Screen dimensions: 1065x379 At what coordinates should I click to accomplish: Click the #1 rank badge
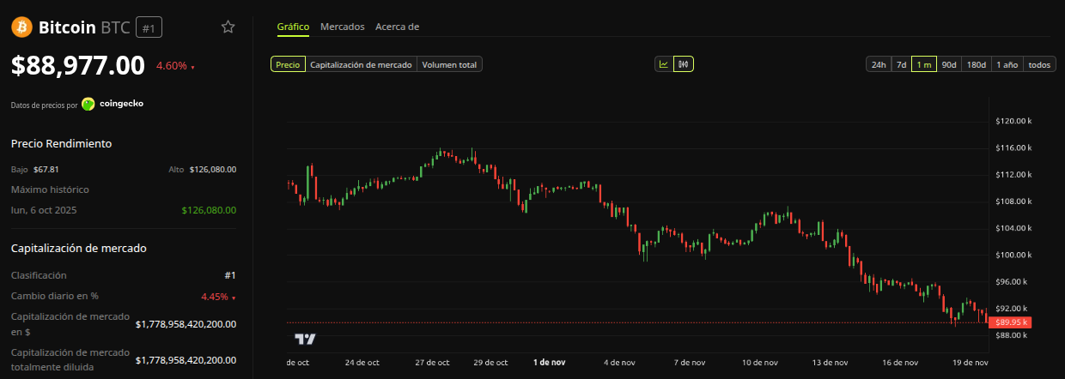click(149, 27)
